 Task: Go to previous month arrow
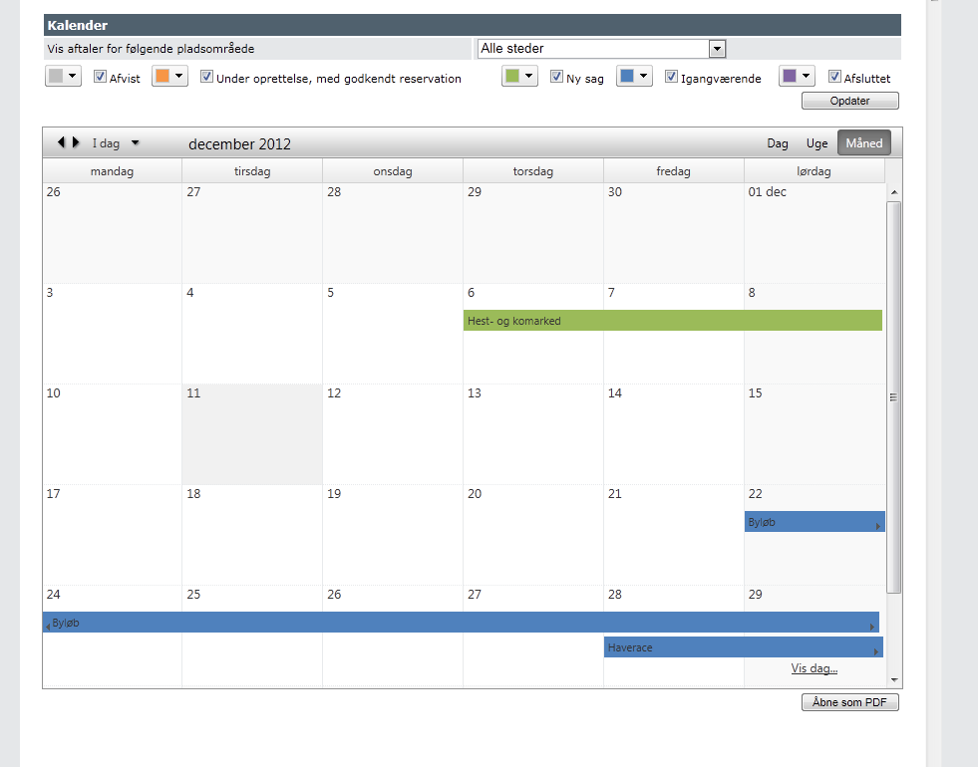(x=61, y=142)
